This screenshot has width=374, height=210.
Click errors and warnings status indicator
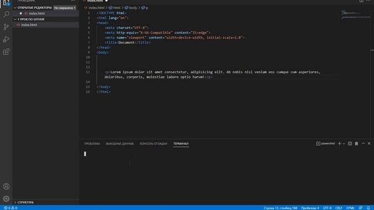point(11,208)
